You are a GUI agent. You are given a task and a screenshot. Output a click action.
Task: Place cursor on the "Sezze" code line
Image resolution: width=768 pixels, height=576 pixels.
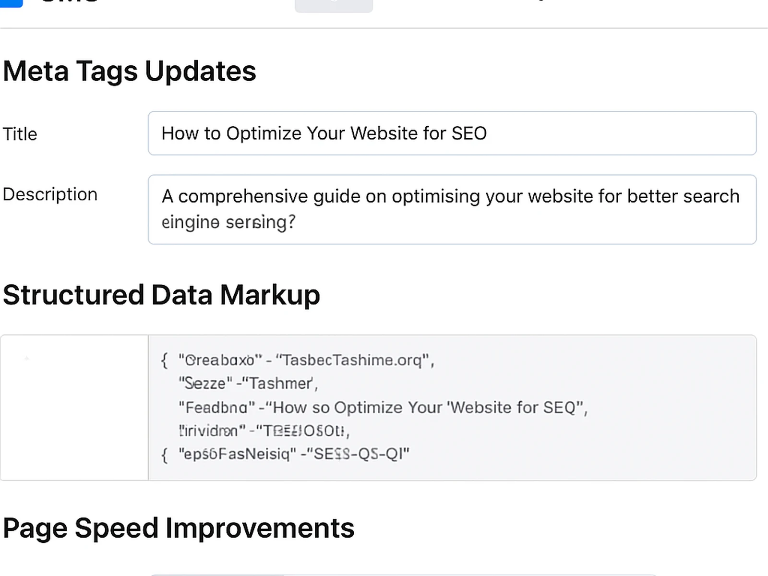pyautogui.click(x=248, y=384)
